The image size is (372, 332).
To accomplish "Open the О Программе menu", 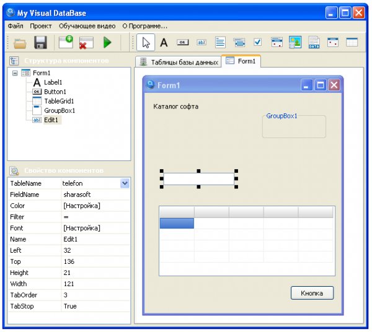I will [144, 26].
